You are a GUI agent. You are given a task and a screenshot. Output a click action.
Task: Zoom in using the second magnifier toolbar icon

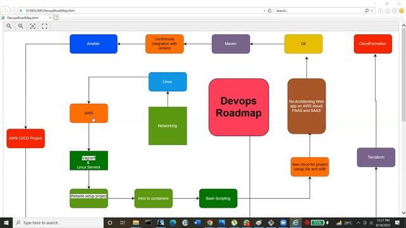point(21,26)
